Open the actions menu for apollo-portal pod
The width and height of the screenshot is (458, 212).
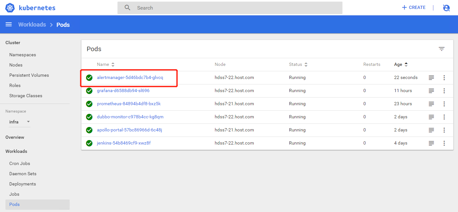[444, 130]
